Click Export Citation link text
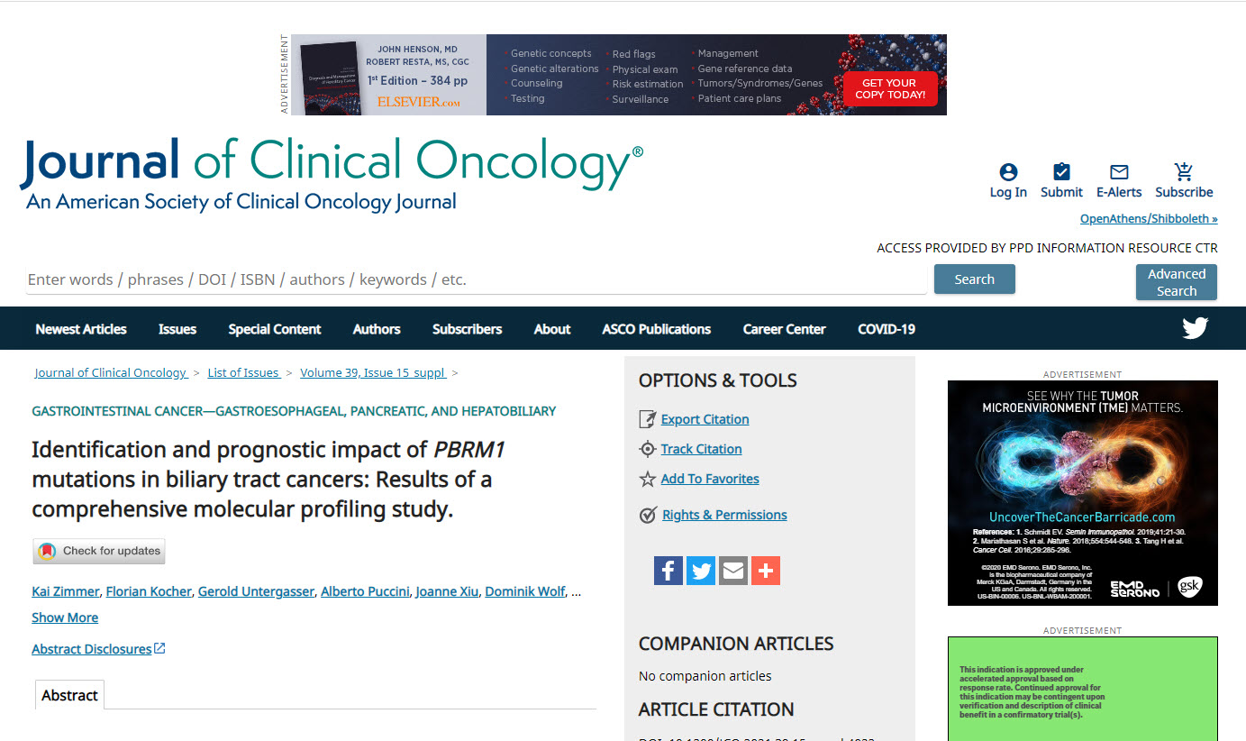This screenshot has height=741, width=1246. 705,419
